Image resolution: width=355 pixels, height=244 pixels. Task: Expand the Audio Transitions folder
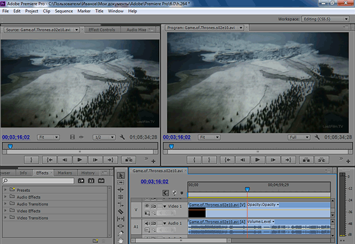click(5, 203)
